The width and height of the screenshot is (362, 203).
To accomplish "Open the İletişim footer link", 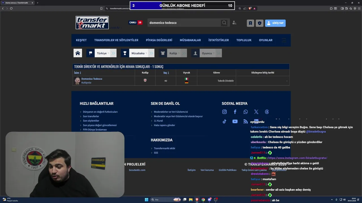I will [191, 170].
